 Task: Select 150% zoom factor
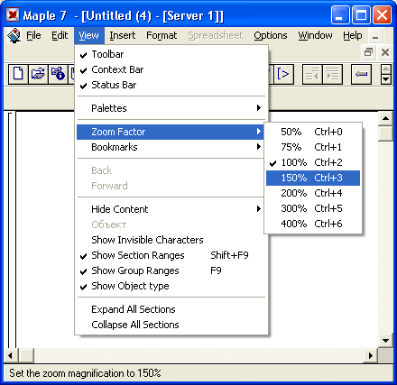tap(313, 178)
